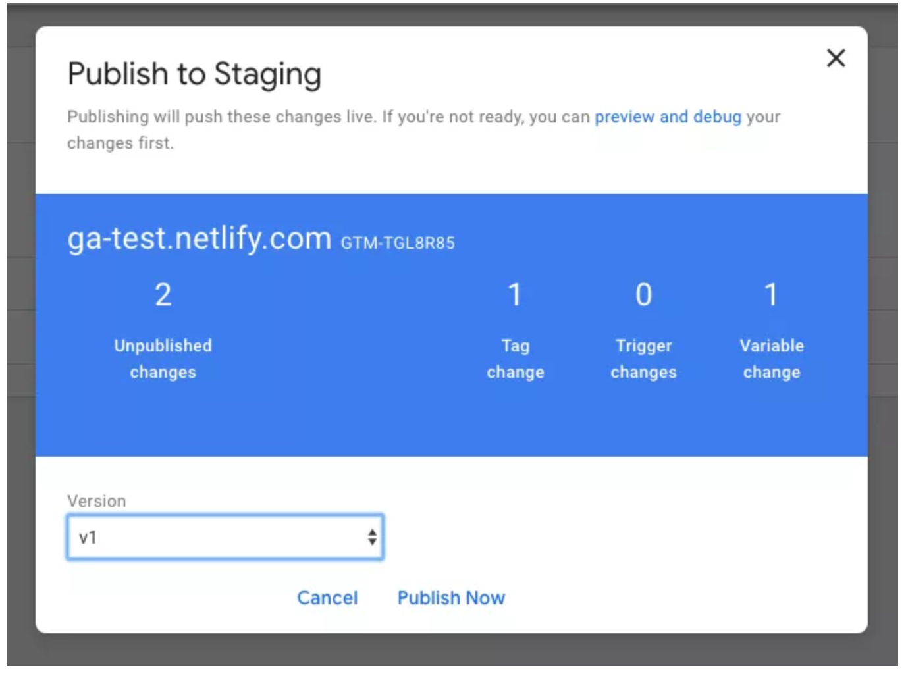Select the ga-test.netlify.com container name

pyautogui.click(x=200, y=238)
